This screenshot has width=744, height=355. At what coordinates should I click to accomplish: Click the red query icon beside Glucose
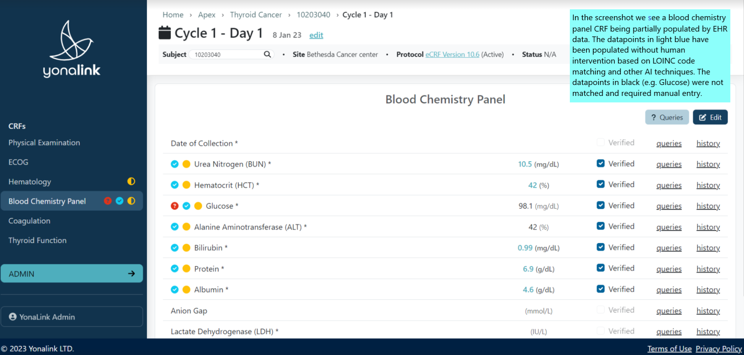[175, 206]
